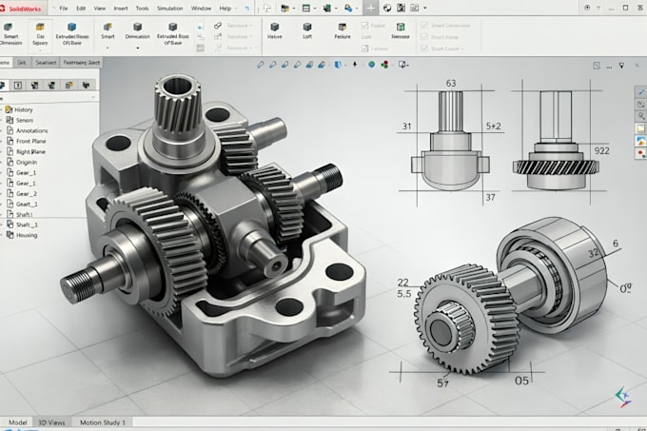Click the highlighted plus icon in top toolbar
This screenshot has width=647, height=431.
coord(370,8)
